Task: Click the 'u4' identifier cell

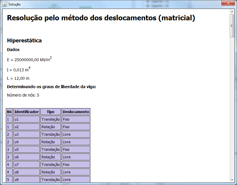Action: click(x=27, y=142)
